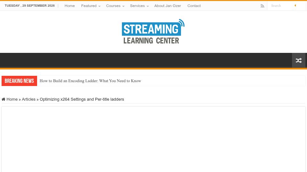307x172 pixels.
Task: Click the Tuesday 29 September 2026 date
Action: [29, 6]
